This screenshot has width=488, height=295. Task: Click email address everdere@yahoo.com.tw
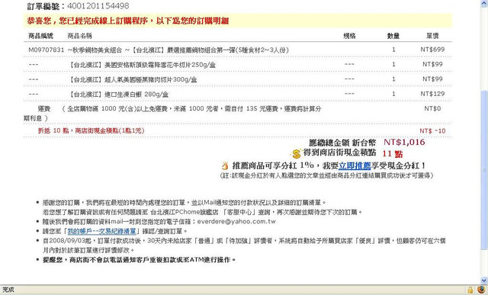click(x=236, y=222)
